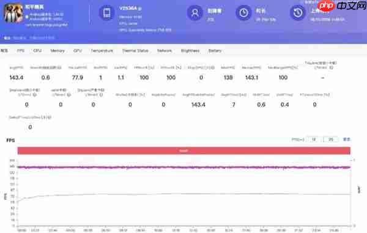
Task: Click the 138 value
Action: (228, 77)
